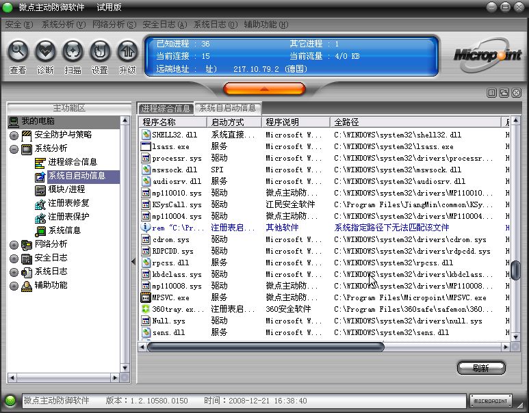Open the 设置 settings hand icon
The image size is (529, 413).
coord(100,51)
